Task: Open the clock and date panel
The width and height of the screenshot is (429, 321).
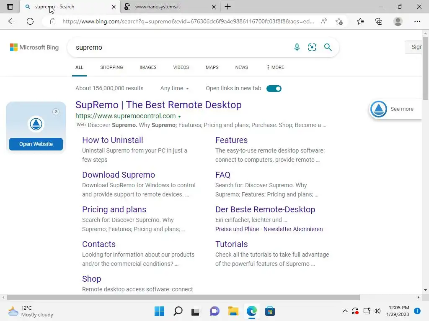Action: tap(398, 311)
